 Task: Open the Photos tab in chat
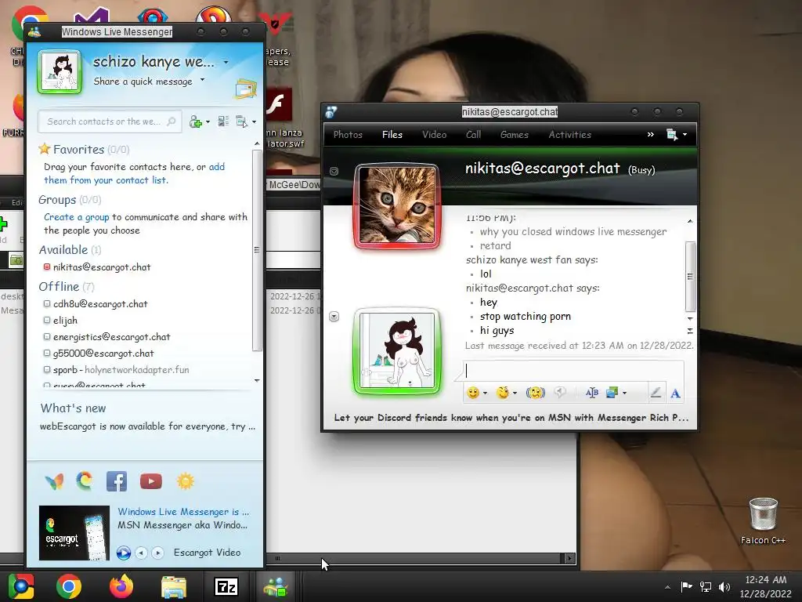click(348, 135)
